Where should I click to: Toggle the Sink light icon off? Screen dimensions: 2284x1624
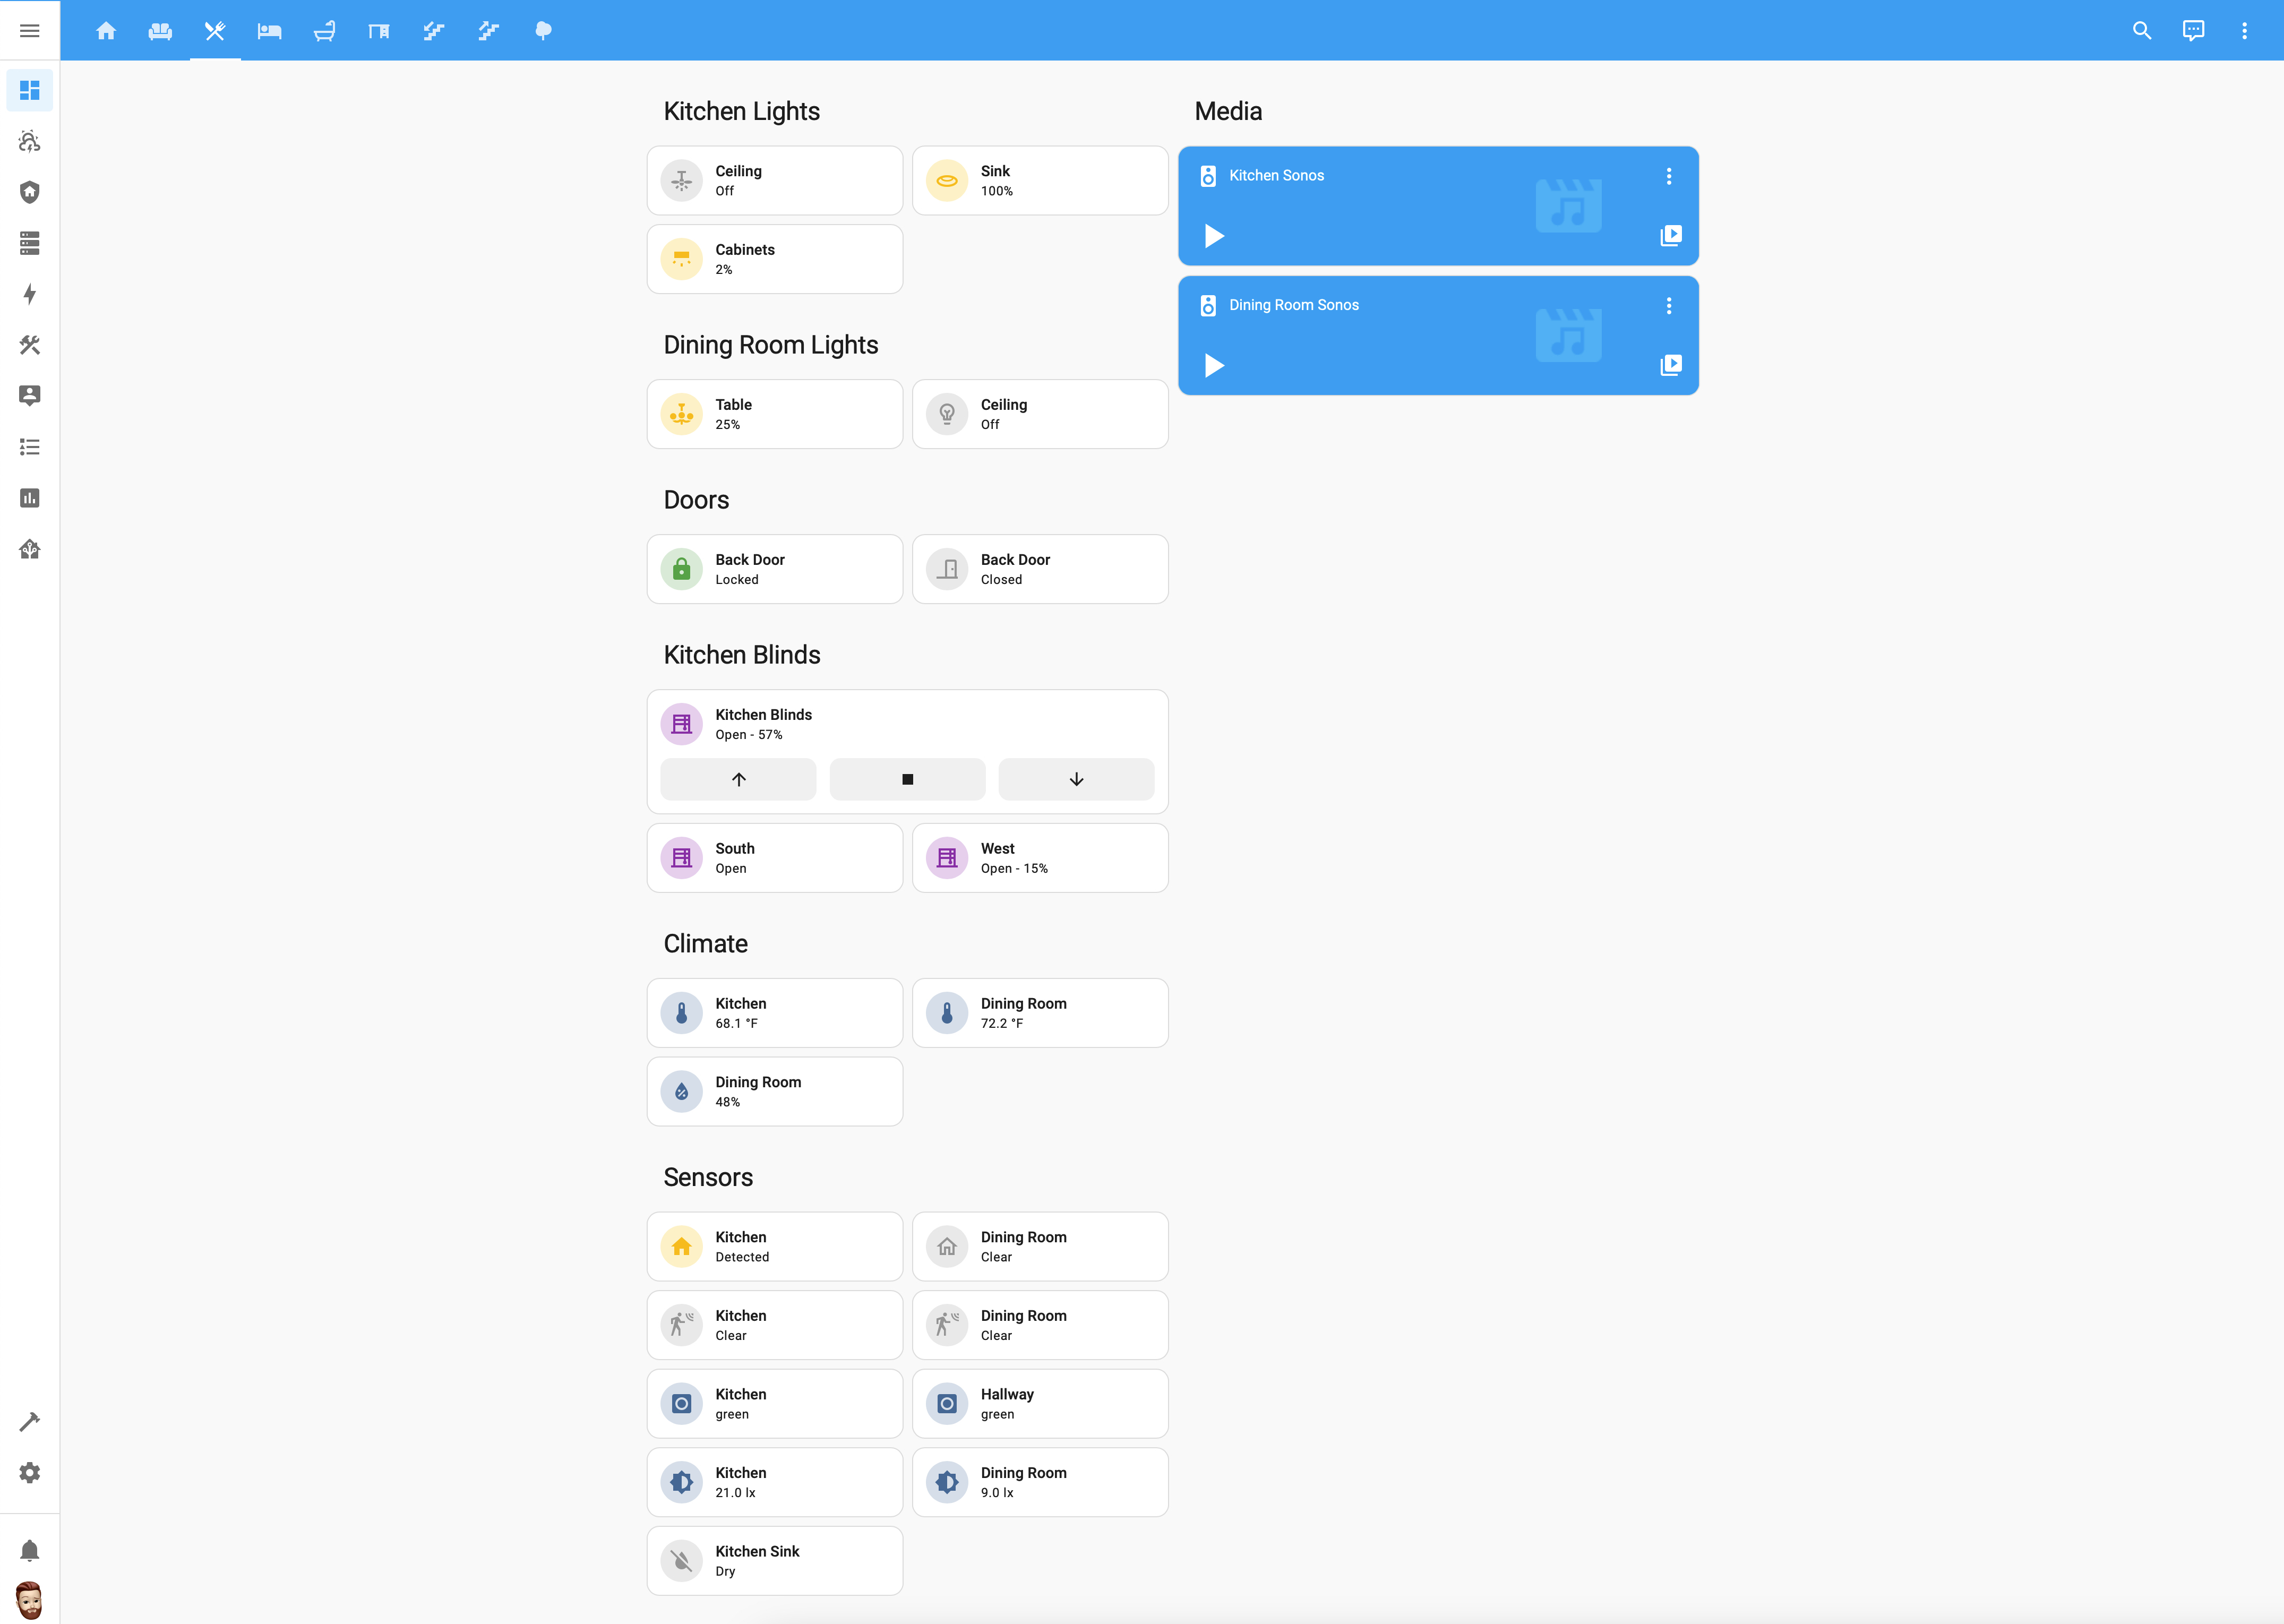click(946, 181)
